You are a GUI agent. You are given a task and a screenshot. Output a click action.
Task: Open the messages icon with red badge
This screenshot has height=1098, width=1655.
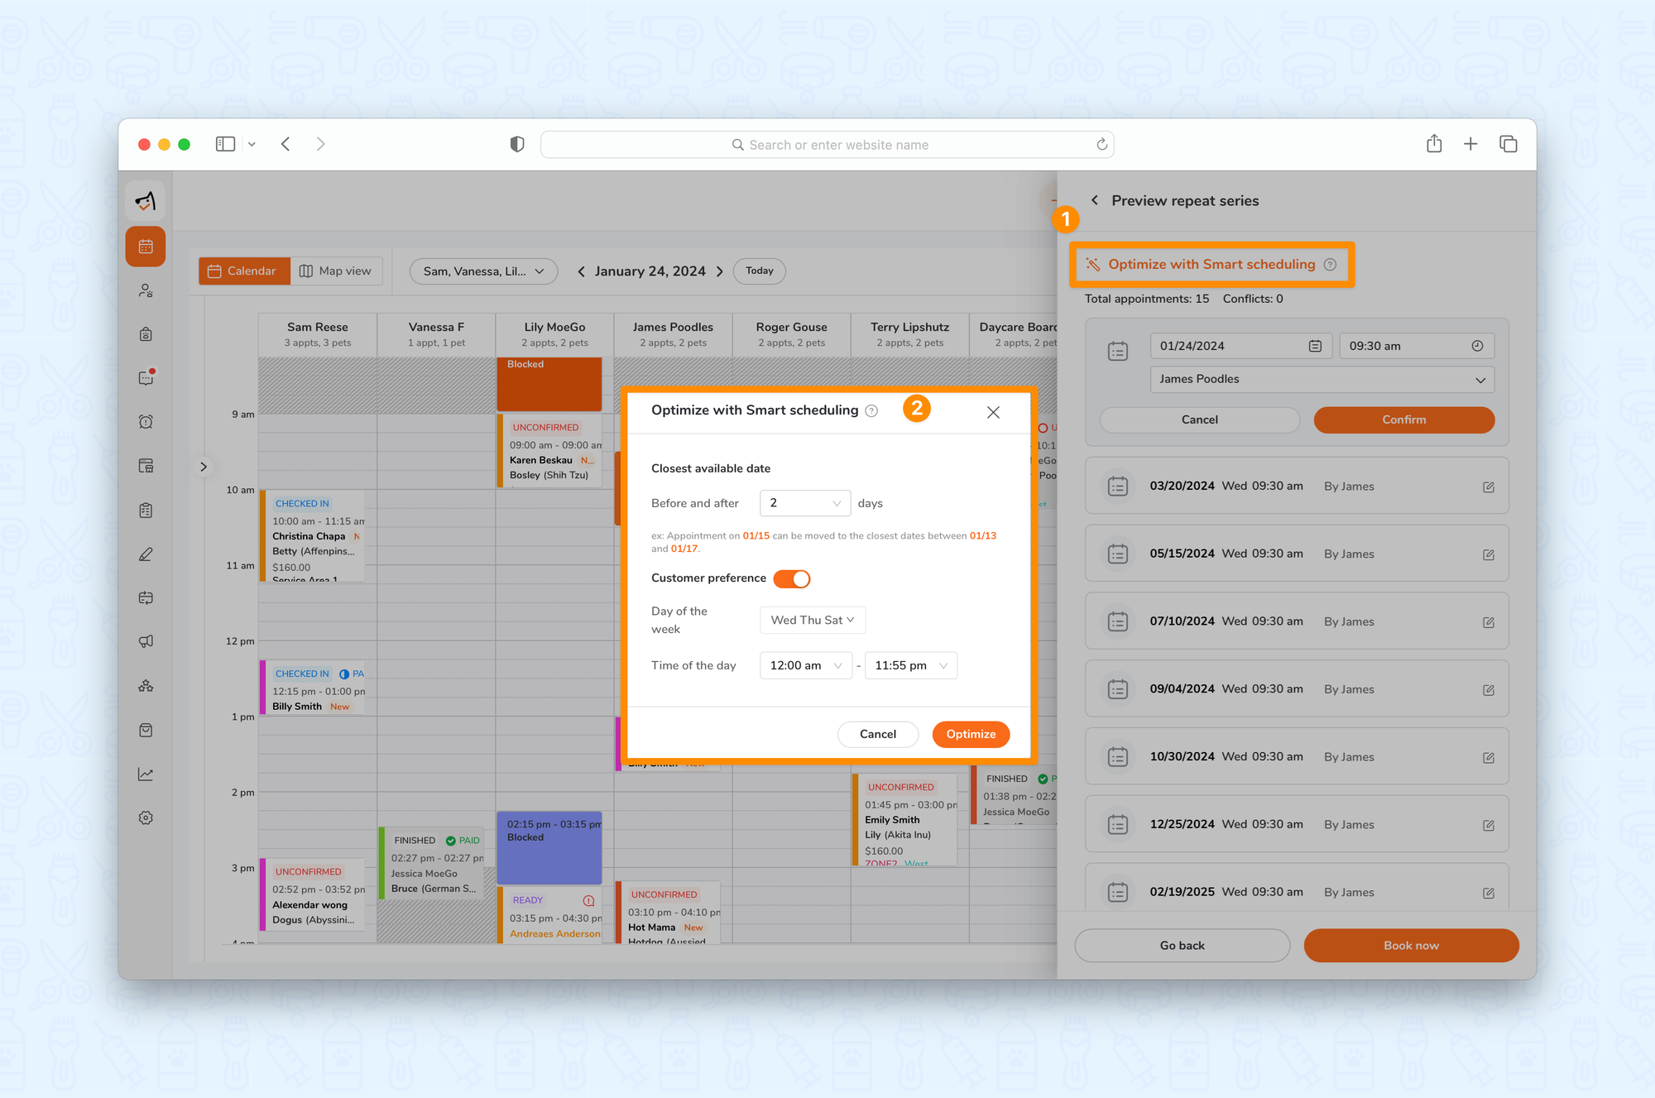click(x=146, y=378)
